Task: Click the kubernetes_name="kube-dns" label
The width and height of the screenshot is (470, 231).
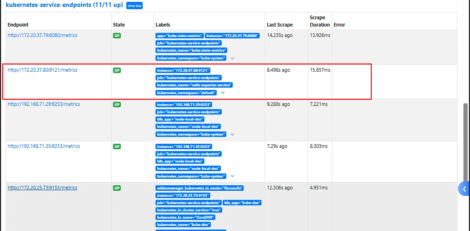Action: tap(183, 225)
